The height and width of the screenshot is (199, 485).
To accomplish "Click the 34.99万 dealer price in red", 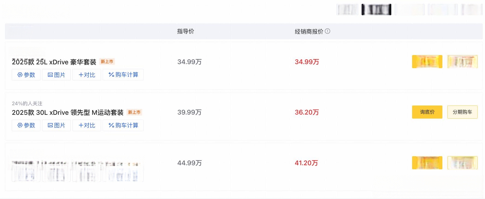I will (307, 62).
